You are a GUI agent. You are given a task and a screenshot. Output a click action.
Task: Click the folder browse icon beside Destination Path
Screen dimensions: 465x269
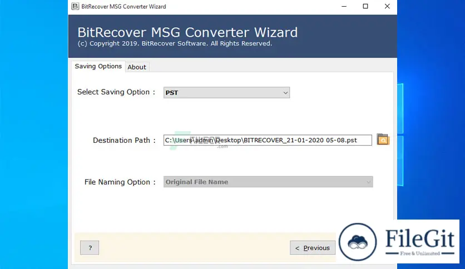pyautogui.click(x=383, y=140)
